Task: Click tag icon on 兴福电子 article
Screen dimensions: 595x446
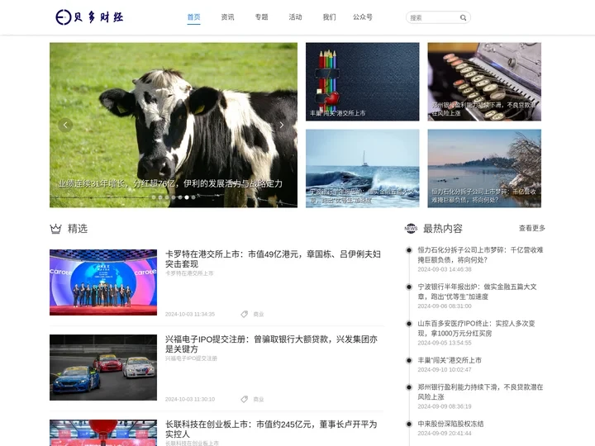Action: click(244, 399)
